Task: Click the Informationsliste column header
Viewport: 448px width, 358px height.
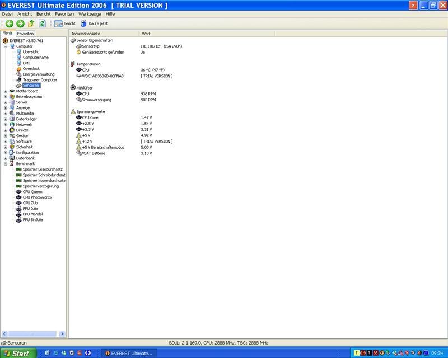Action: coord(104,34)
